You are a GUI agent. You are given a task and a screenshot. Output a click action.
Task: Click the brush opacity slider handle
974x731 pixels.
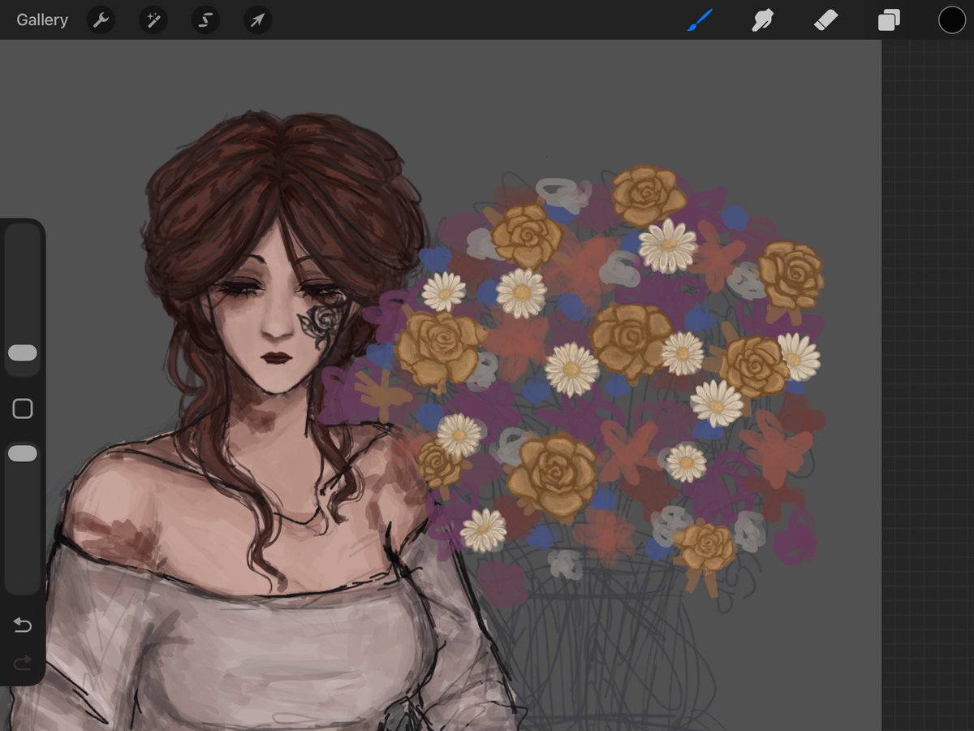pyautogui.click(x=23, y=453)
